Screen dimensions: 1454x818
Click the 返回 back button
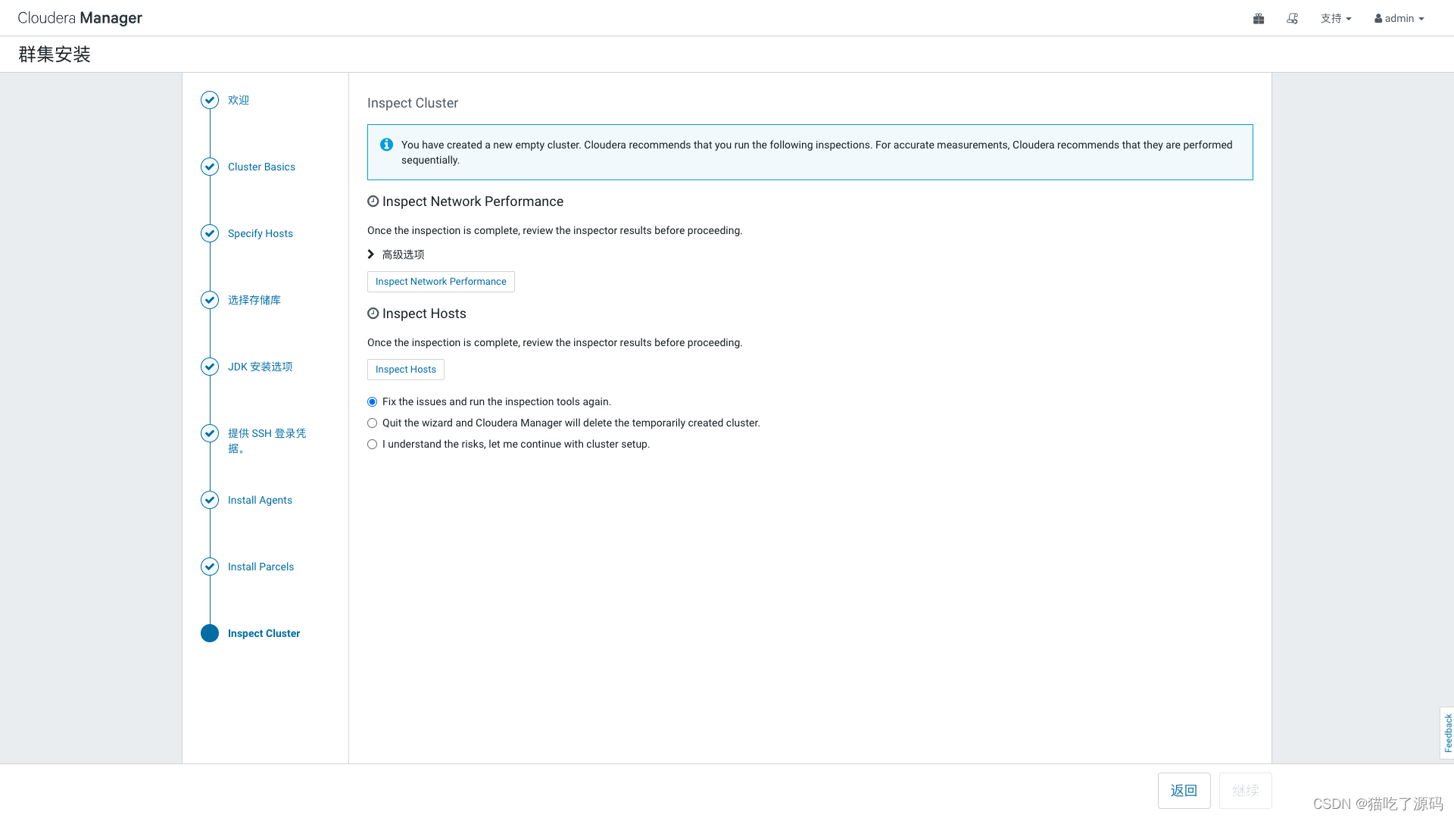[x=1184, y=791]
